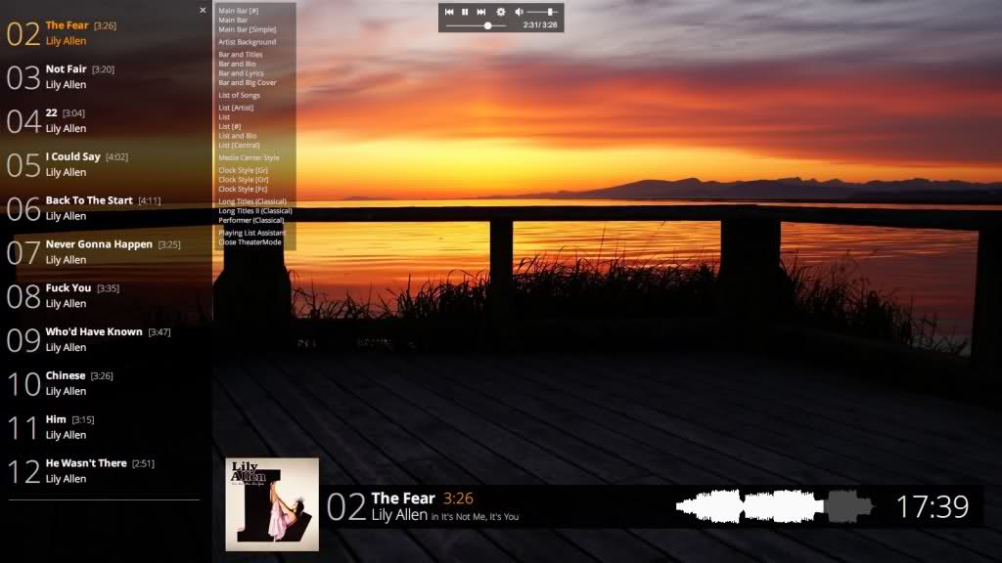The height and width of the screenshot is (563, 1002).
Task: Choose 'Bar and Lyrics' layout
Action: click(x=241, y=73)
